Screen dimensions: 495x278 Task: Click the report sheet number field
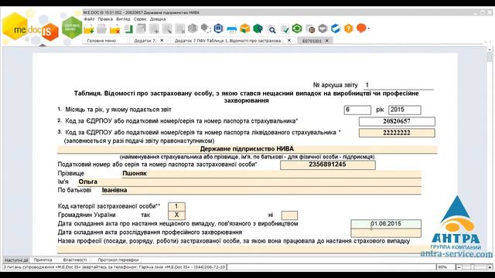point(398,85)
